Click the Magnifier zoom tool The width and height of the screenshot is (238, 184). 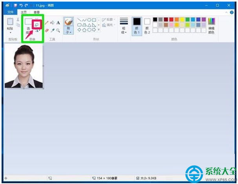[x=58, y=30]
